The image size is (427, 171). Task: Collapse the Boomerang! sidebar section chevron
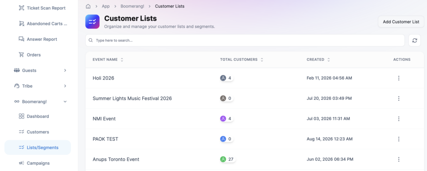[x=65, y=102]
